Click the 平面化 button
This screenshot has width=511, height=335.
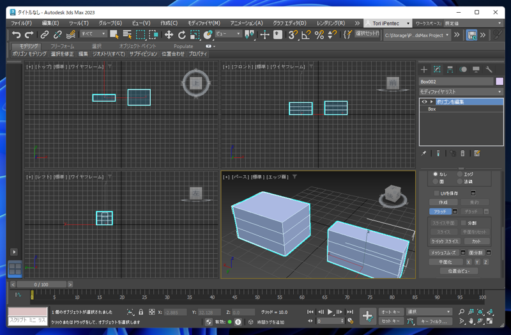click(445, 262)
